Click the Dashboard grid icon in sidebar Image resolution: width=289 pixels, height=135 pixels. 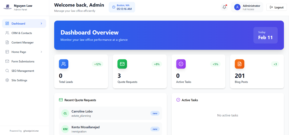[7, 24]
